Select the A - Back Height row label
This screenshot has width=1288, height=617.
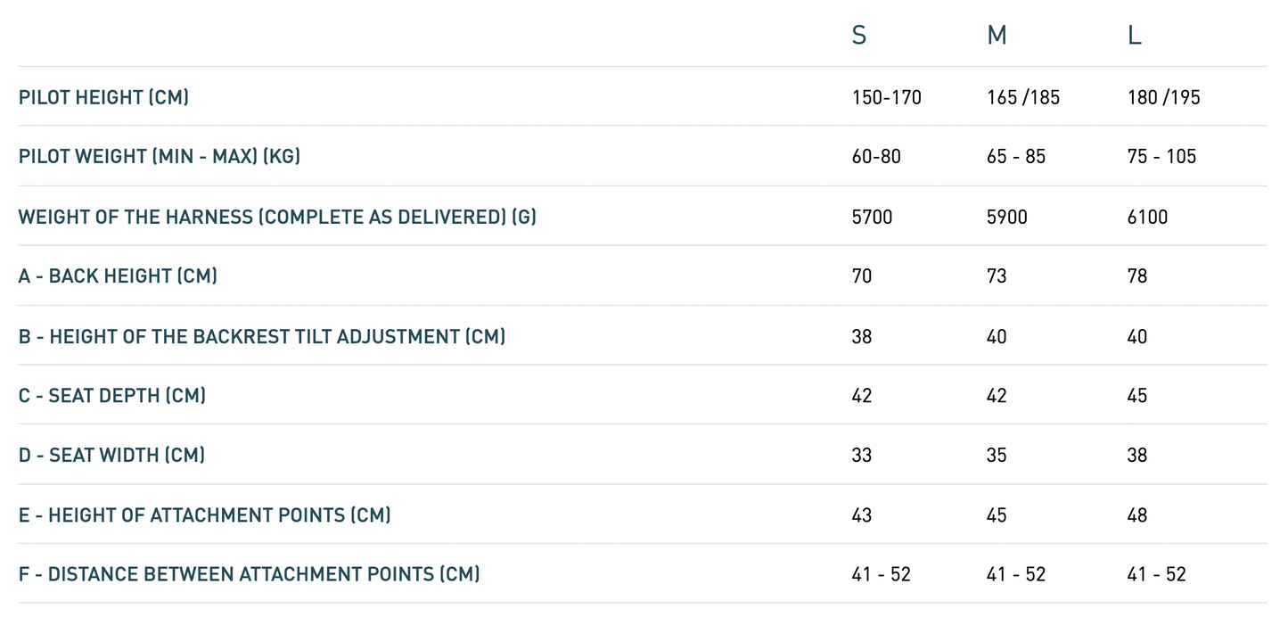(118, 276)
